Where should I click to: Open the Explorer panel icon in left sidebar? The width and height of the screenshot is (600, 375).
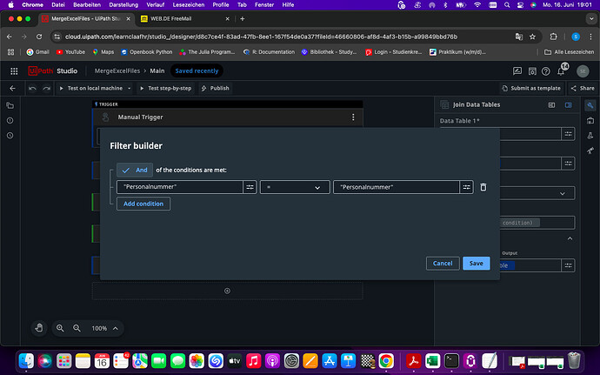10,106
